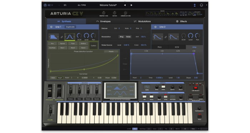Toggle Line 2 power button
Viewport: 250px width, 133px height.
(x=155, y=27)
